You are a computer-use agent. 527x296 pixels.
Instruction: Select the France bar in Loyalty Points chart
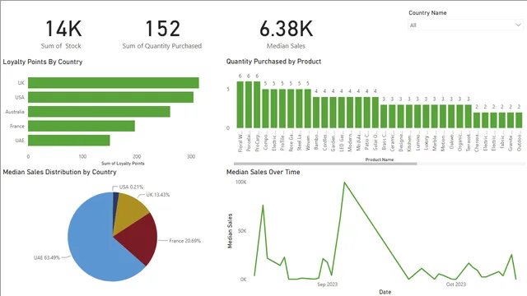tap(82, 126)
